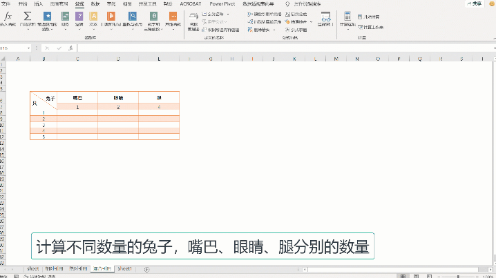Select the column E header
Viewport: 496px width, 278px height.
coord(159,59)
